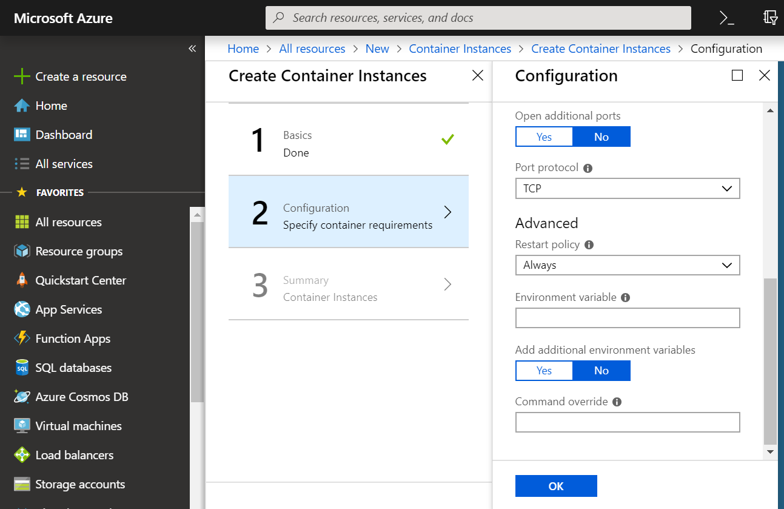Click the info icon next to Restart policy

(589, 245)
